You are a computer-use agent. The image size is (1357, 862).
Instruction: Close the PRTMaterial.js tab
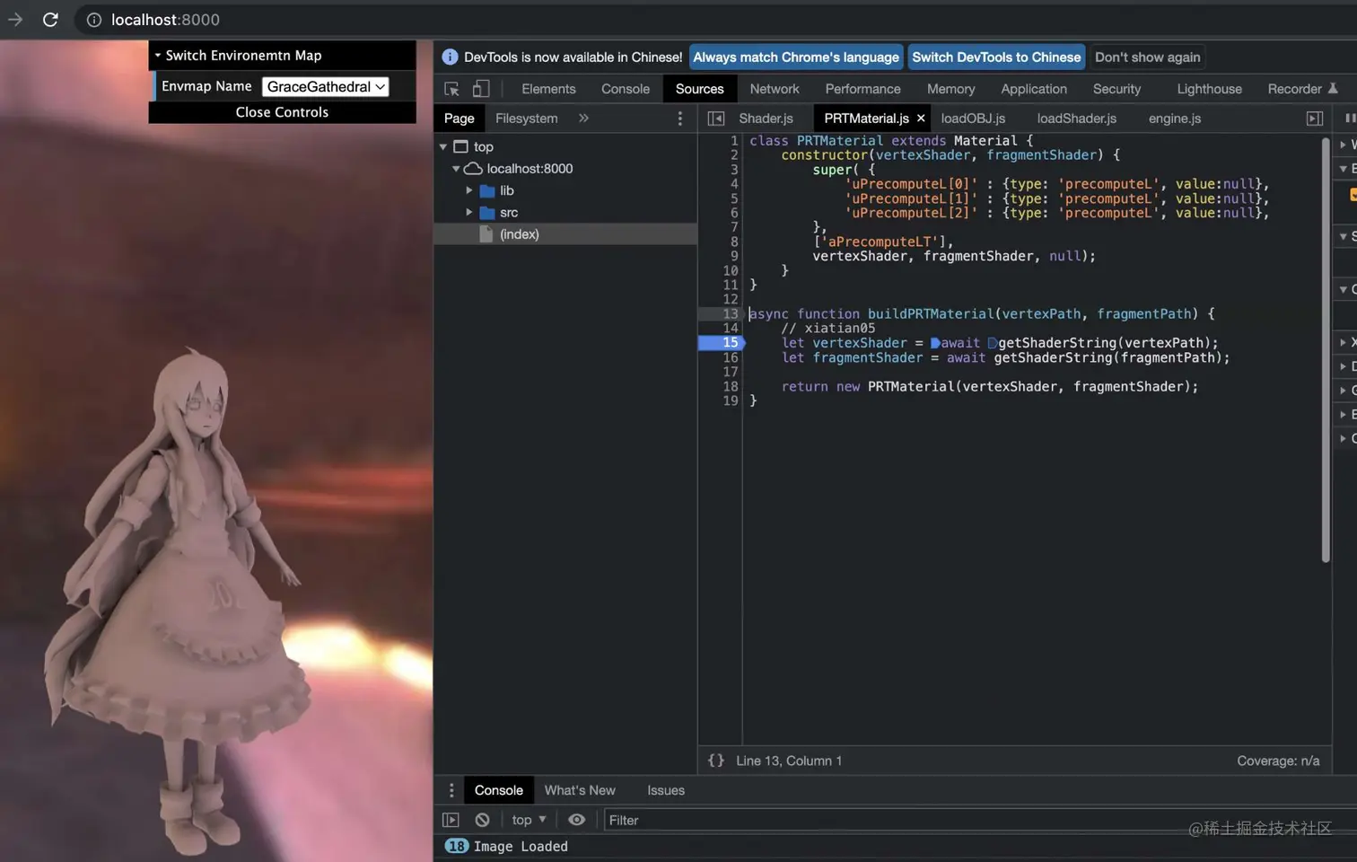pos(921,119)
